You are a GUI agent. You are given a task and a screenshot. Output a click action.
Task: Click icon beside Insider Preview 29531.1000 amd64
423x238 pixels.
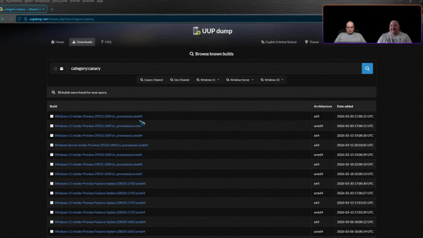pyautogui.click(x=52, y=165)
